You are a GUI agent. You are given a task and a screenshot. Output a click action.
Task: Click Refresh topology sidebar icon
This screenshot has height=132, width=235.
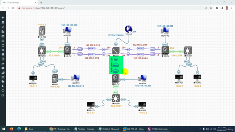[3, 45]
